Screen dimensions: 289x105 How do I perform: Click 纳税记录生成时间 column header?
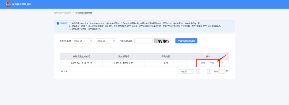(x=81, y=56)
